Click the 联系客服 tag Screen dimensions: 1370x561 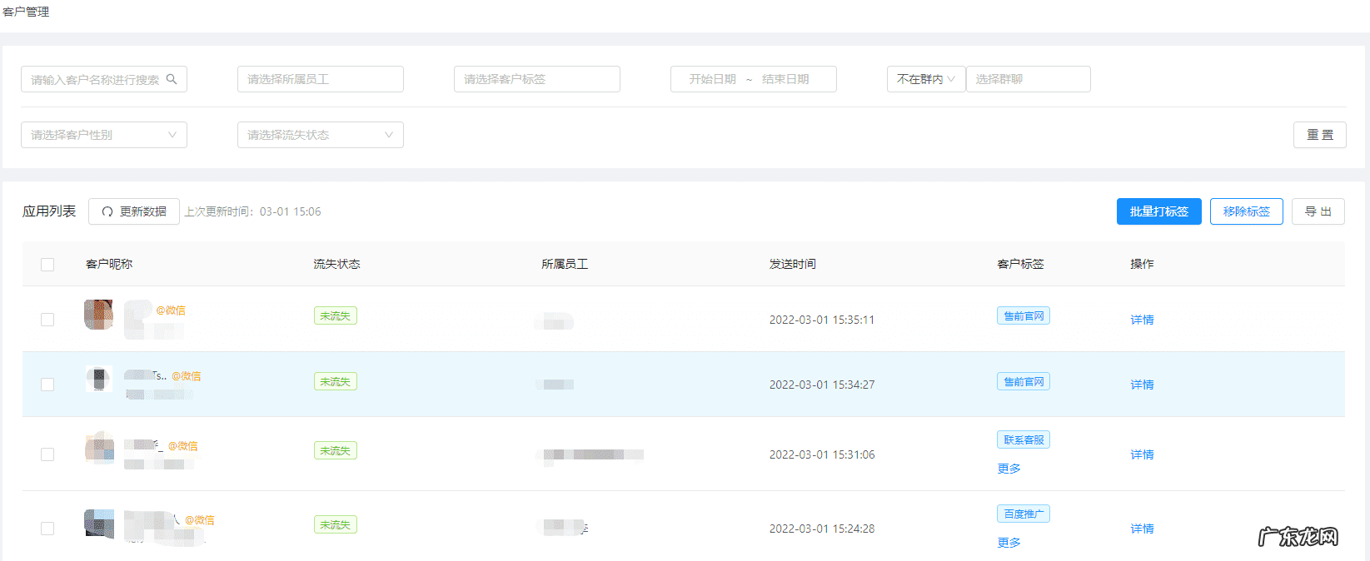point(1024,439)
